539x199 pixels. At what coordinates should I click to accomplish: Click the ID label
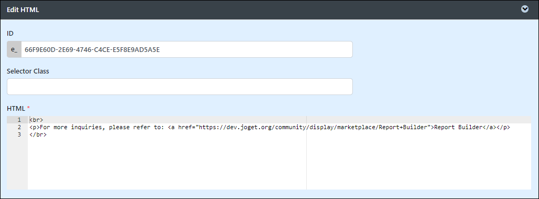(x=10, y=34)
